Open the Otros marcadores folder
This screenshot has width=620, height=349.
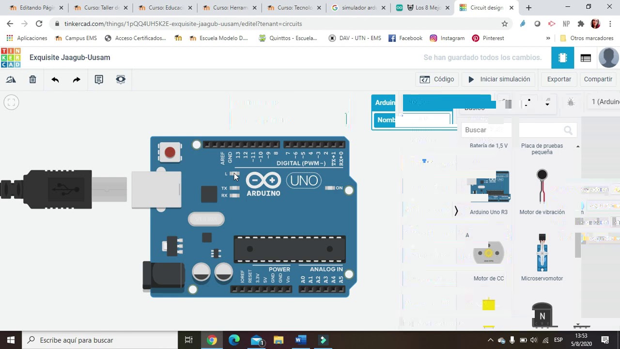tap(587, 38)
